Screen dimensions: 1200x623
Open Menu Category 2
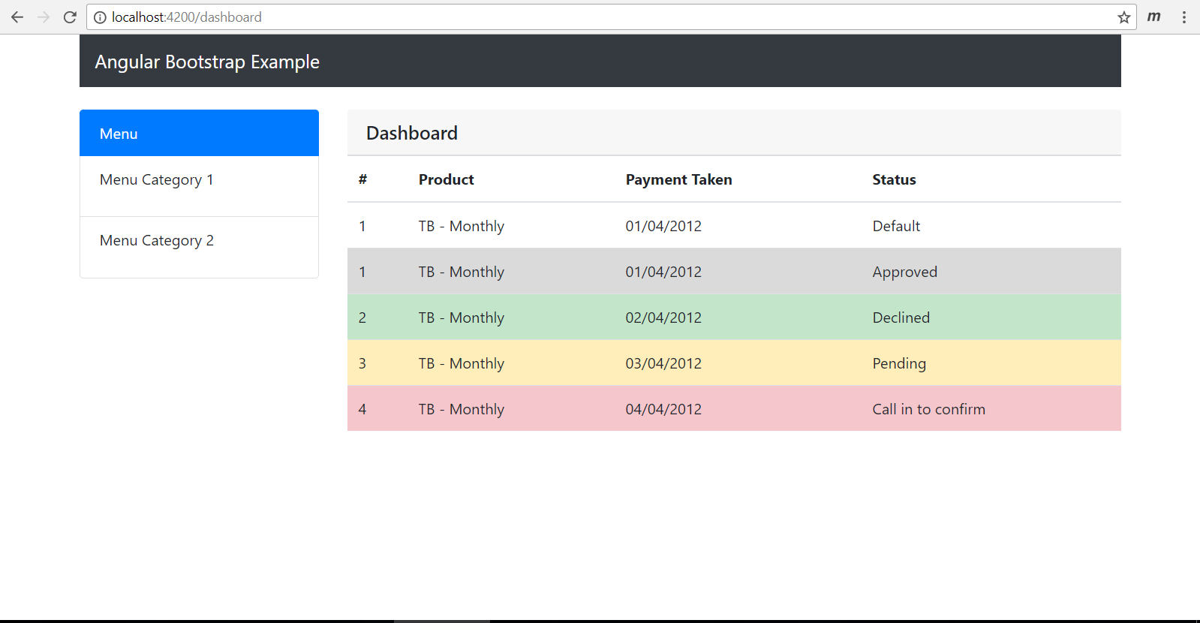point(199,247)
